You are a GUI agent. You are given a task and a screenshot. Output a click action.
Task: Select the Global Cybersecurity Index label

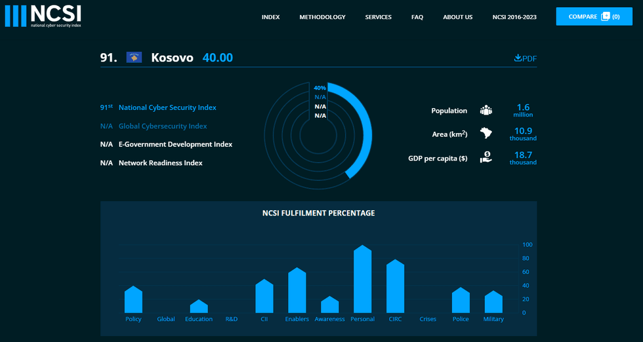163,126
